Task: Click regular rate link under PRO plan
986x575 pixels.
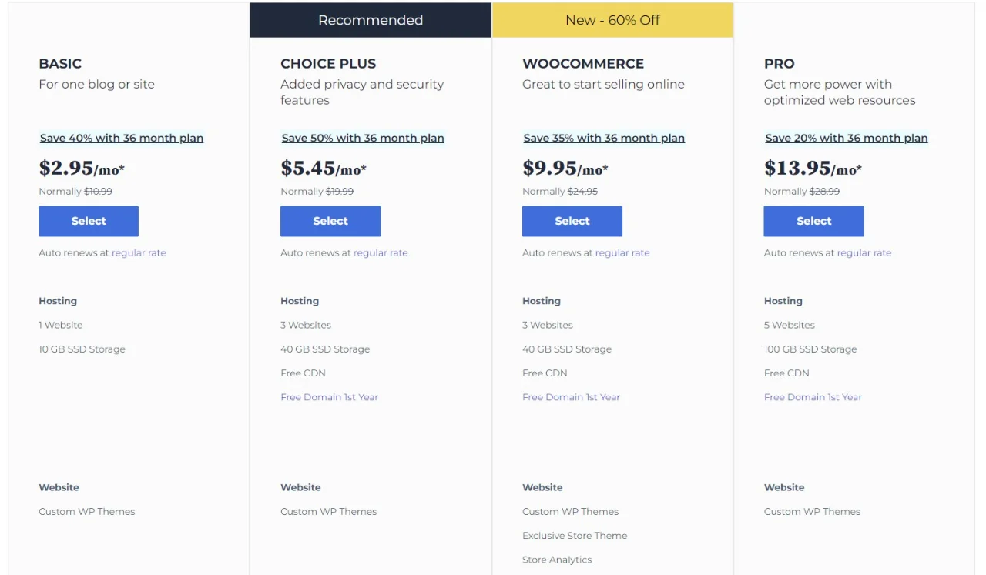Action: [x=864, y=252]
